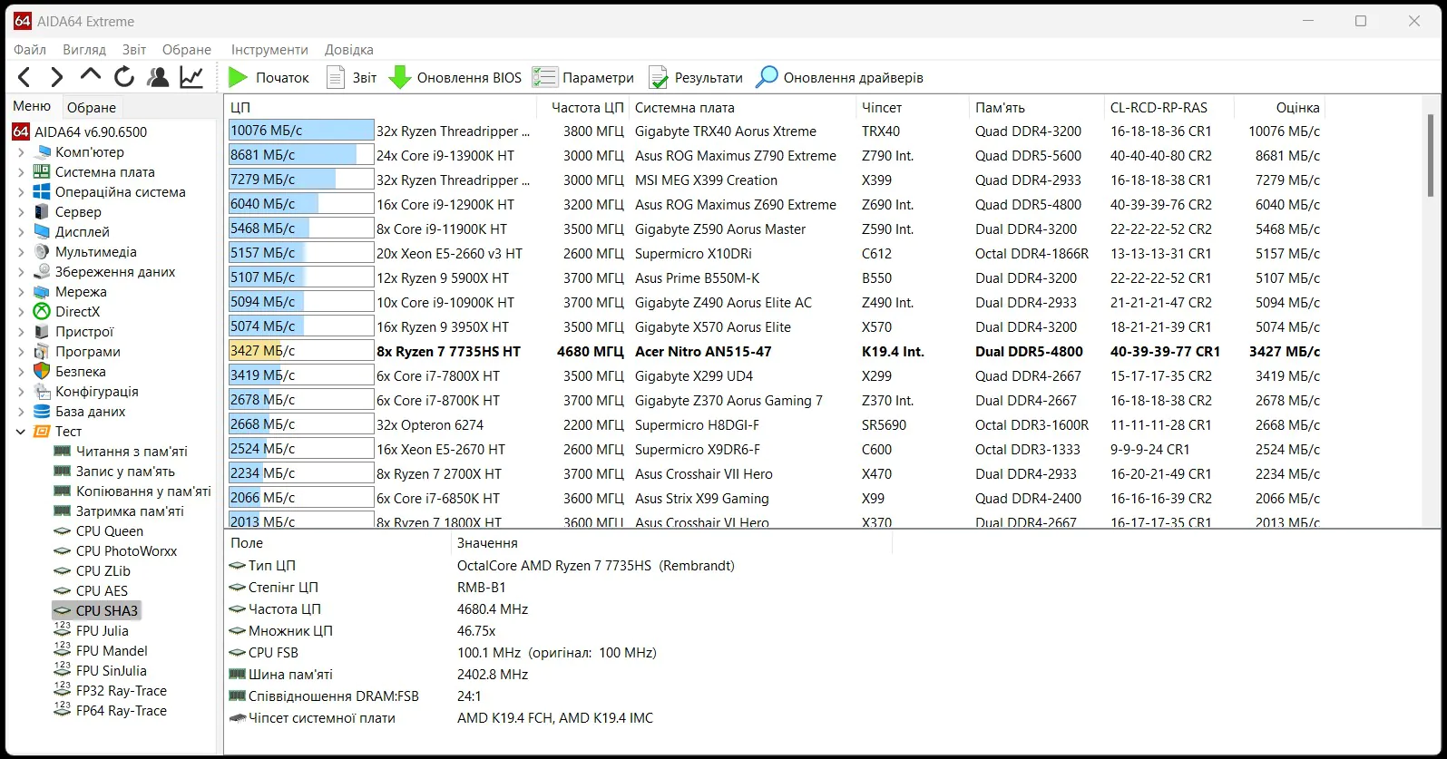Image resolution: width=1447 pixels, height=759 pixels.
Task: Open FP64 Ray-Trace benchmark
Action: [x=111, y=711]
